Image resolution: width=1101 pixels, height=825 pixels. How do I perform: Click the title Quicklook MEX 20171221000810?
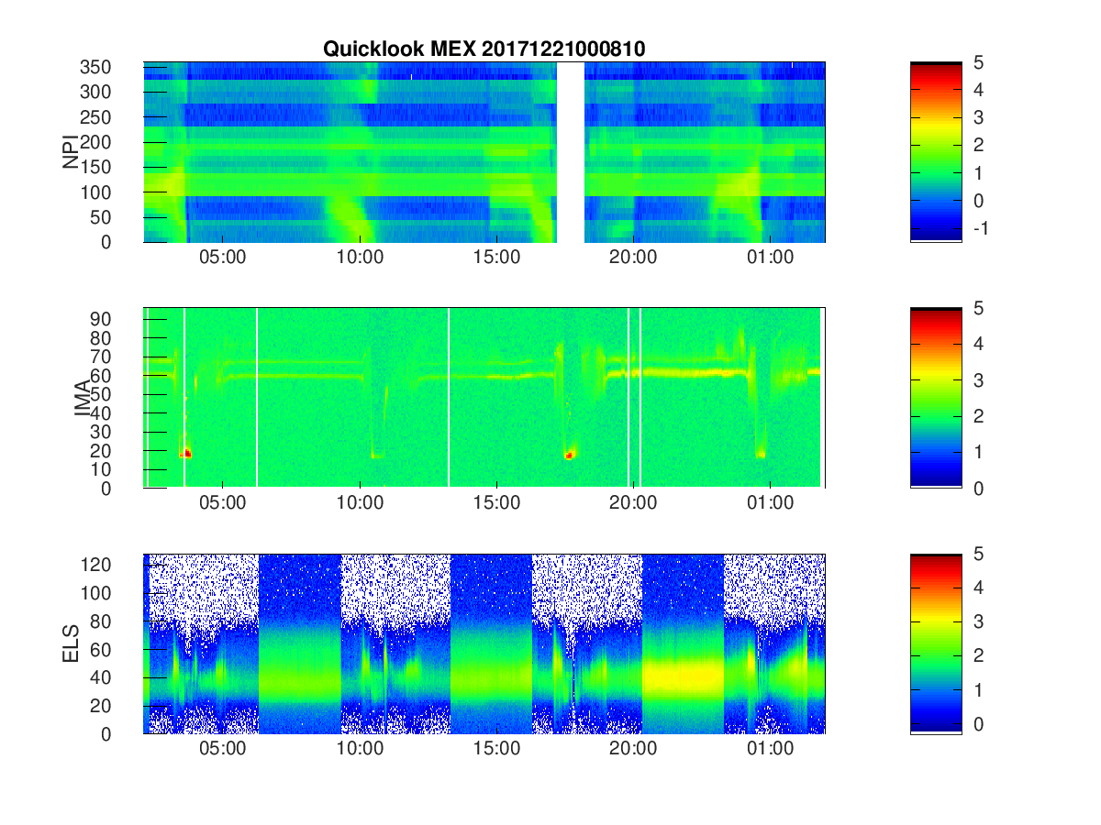(484, 49)
